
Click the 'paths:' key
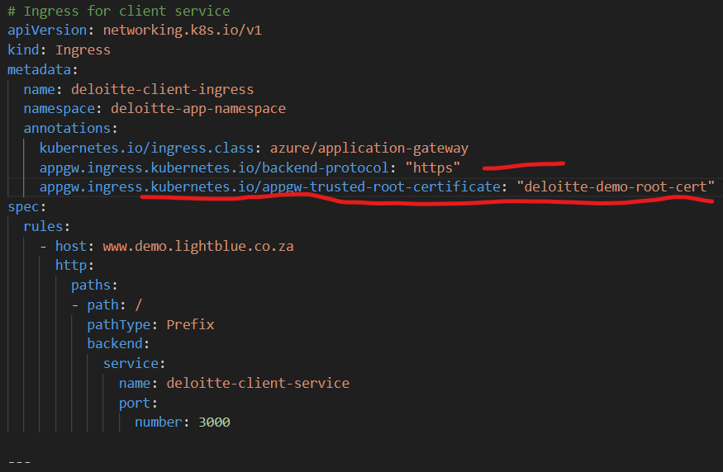(94, 285)
